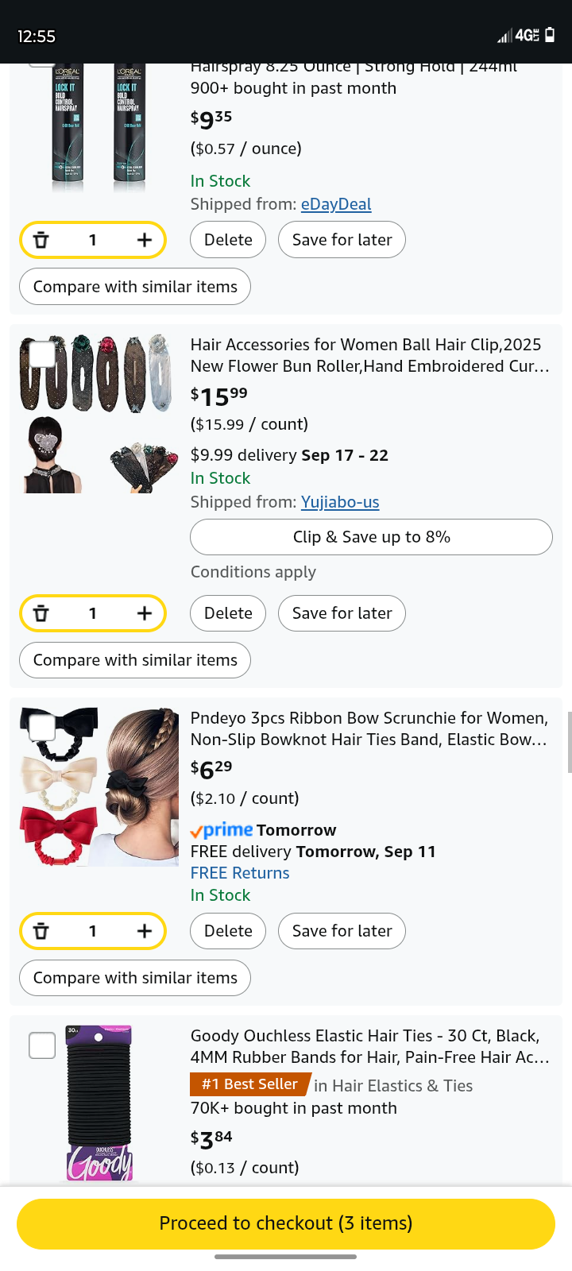The width and height of the screenshot is (572, 1271).
Task: Tap trash icon for L'Oreal hairspray quantity
Action: pyautogui.click(x=41, y=240)
